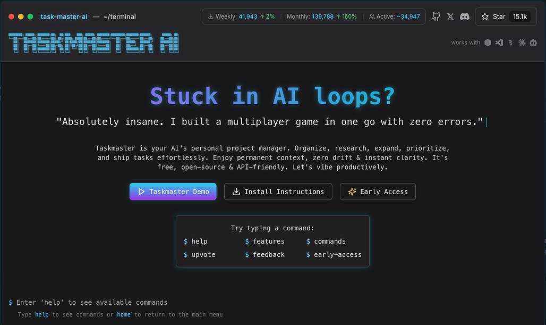Click the Claude starburst icon in the "works with" row
The width and height of the screenshot is (546, 325).
[x=522, y=43]
